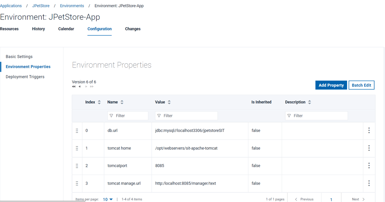Viewport: 385px width, 202px height.
Task: Select Deployment Triggers in sidebar
Action: (x=25, y=77)
